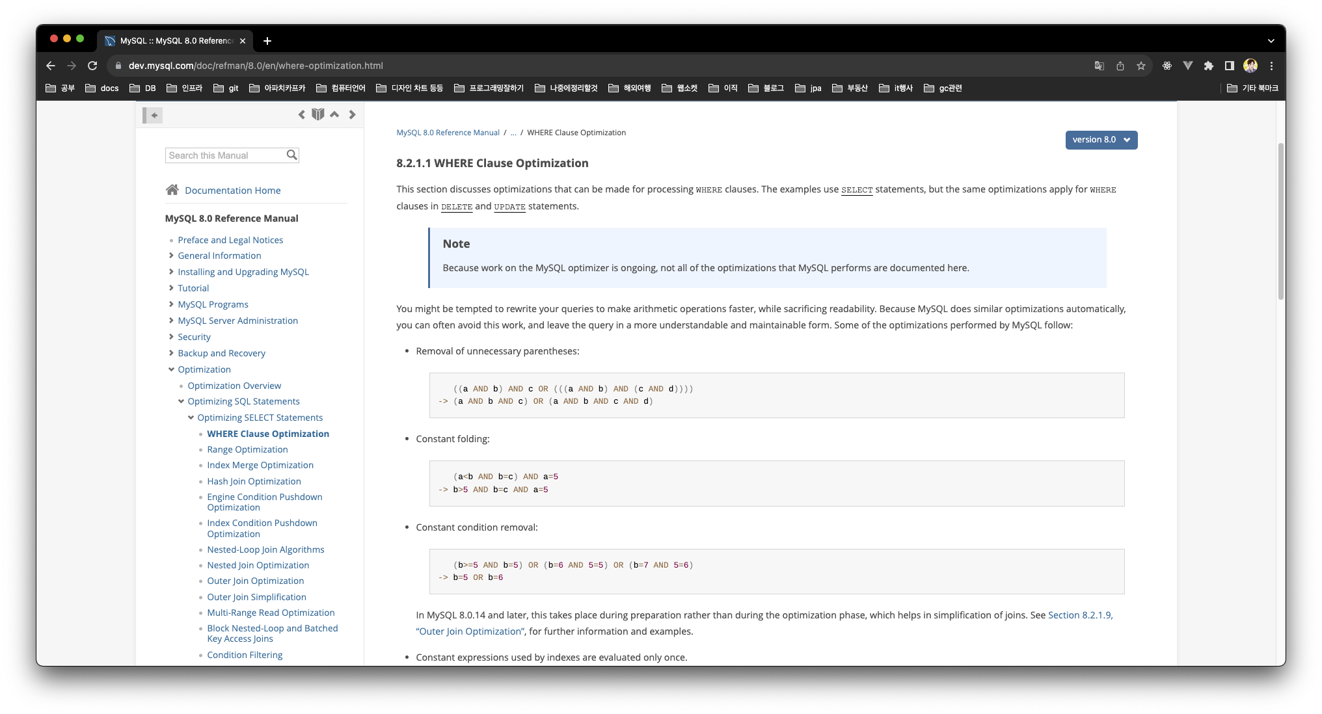The width and height of the screenshot is (1322, 714).
Task: Click the sidebar collapse arrow icon
Action: coord(154,116)
